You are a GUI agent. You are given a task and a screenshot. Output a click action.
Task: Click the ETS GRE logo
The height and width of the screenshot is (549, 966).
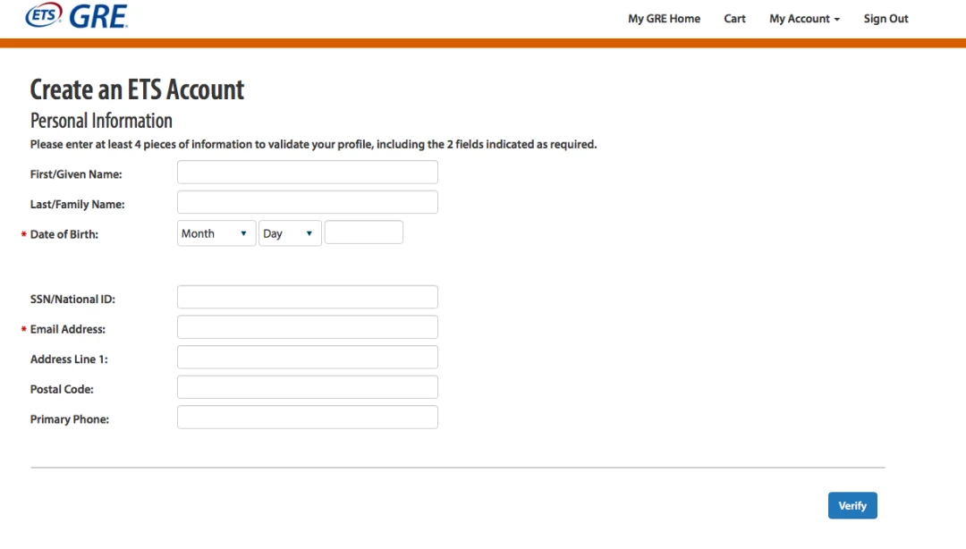(77, 16)
